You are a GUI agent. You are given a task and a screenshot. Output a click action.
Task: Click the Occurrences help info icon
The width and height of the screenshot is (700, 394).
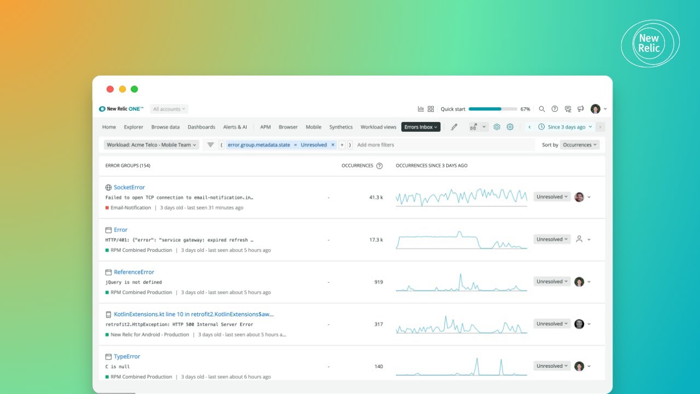coord(380,166)
